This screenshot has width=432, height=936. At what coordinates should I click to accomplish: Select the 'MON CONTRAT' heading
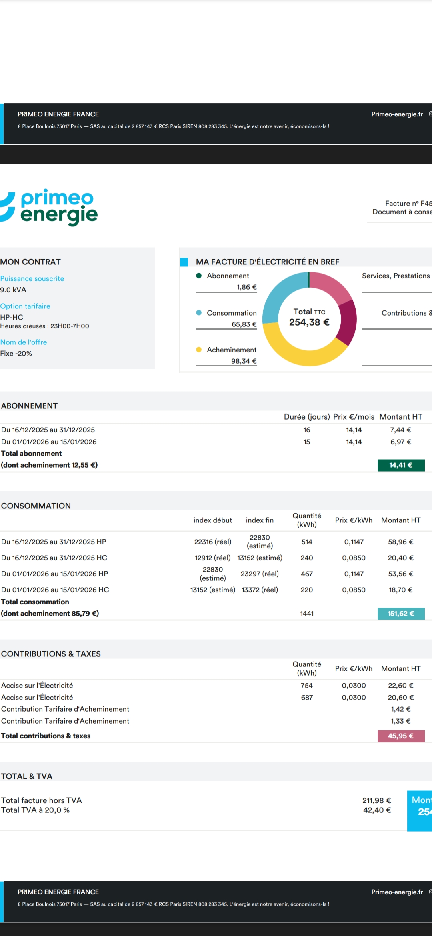30,262
